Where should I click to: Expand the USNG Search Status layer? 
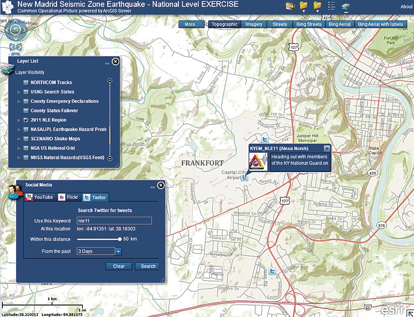(19, 92)
